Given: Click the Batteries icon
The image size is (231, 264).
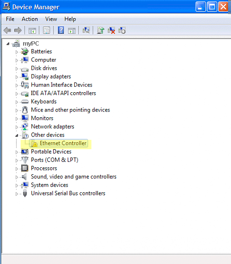Looking at the screenshot, I should (x=25, y=52).
